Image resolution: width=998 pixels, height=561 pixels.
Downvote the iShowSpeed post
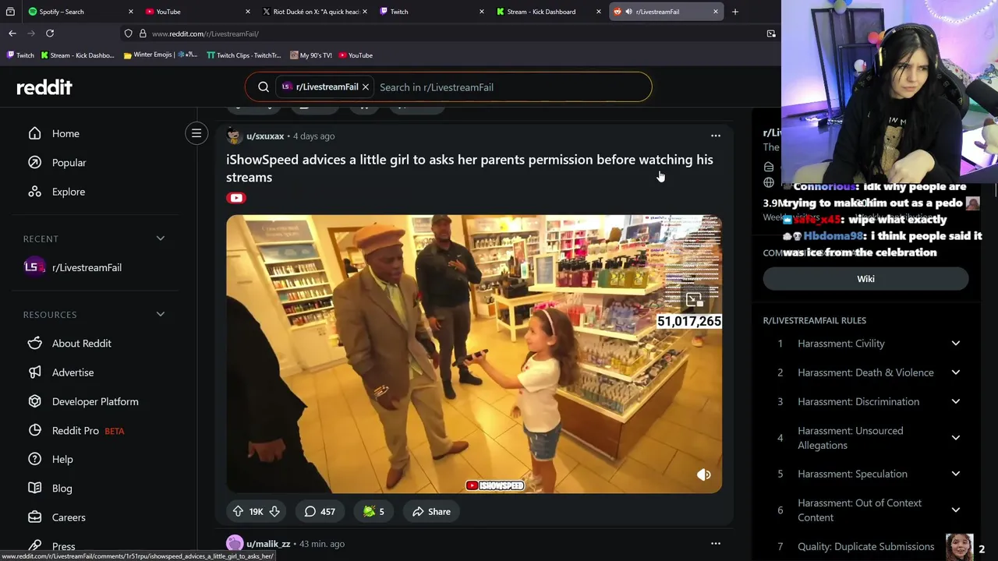coord(274,512)
